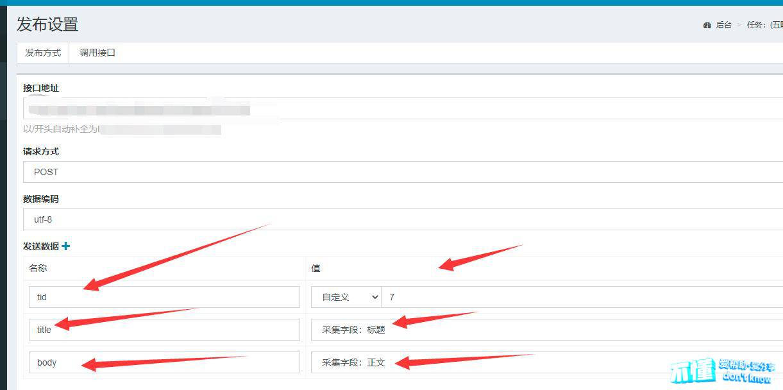783x390 pixels.
Task: Click the 请求方式 label
Action: pyautogui.click(x=41, y=151)
